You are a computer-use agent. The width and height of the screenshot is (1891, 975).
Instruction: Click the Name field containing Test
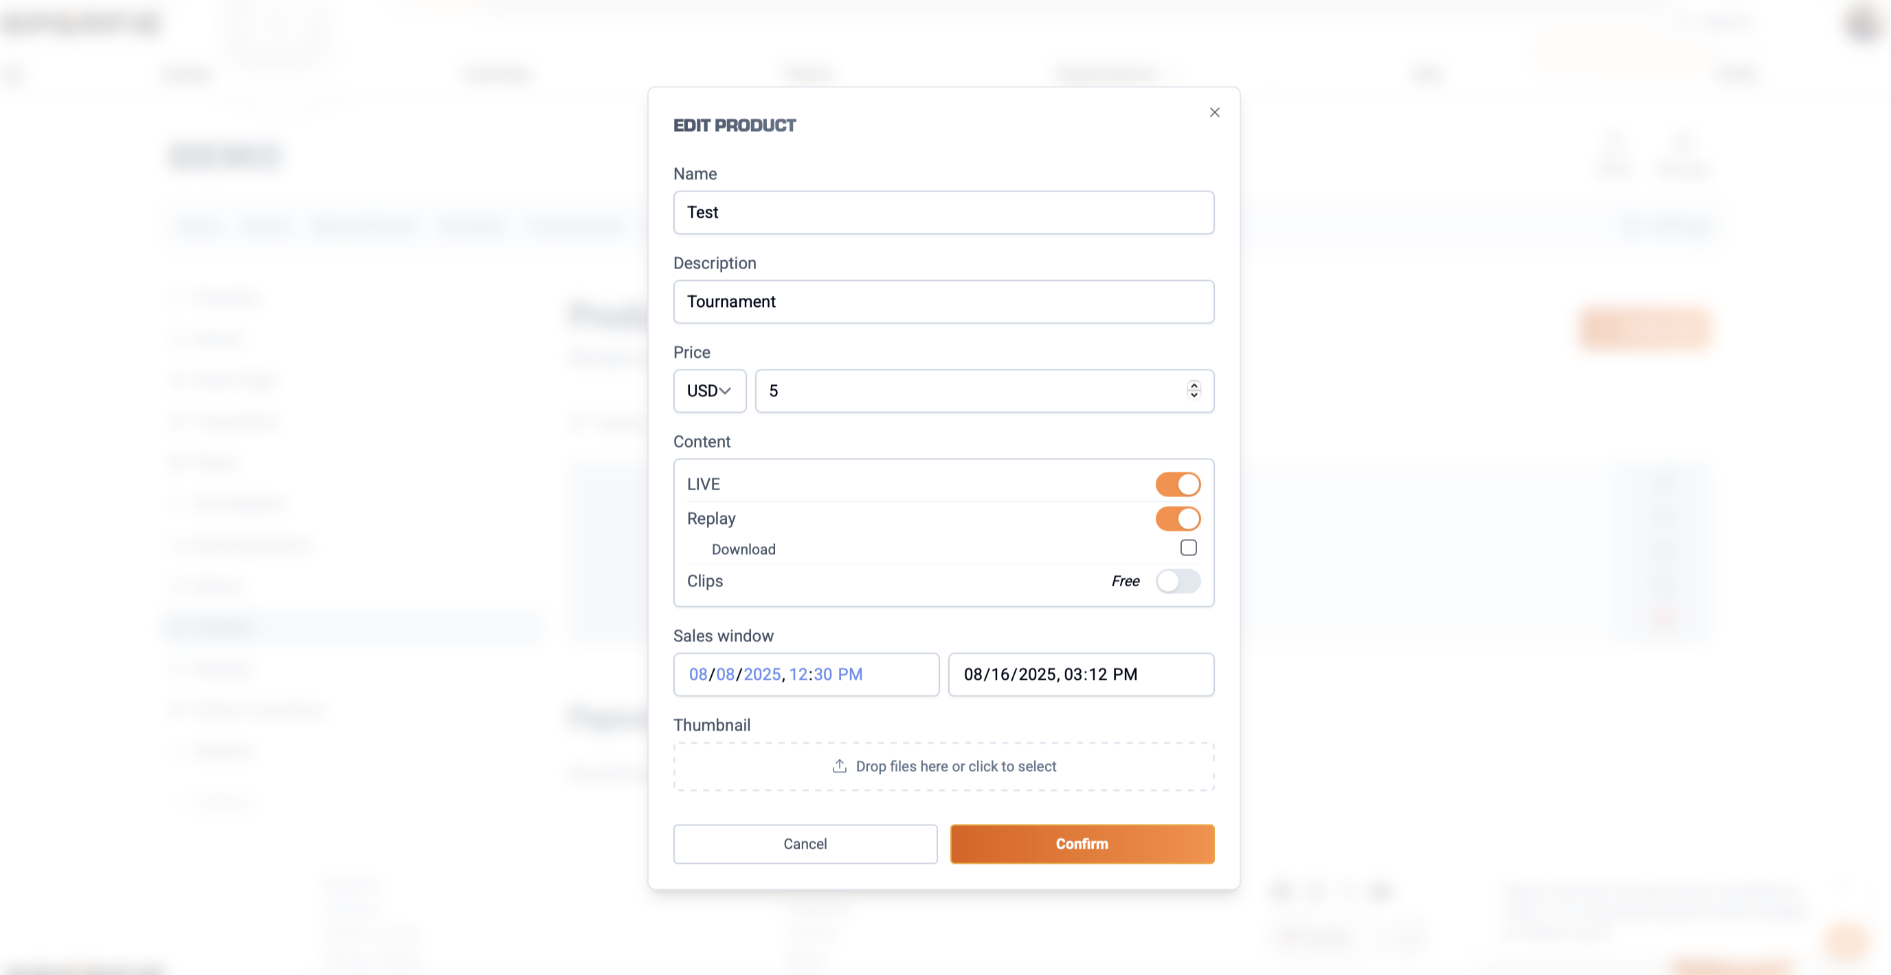[x=943, y=213]
